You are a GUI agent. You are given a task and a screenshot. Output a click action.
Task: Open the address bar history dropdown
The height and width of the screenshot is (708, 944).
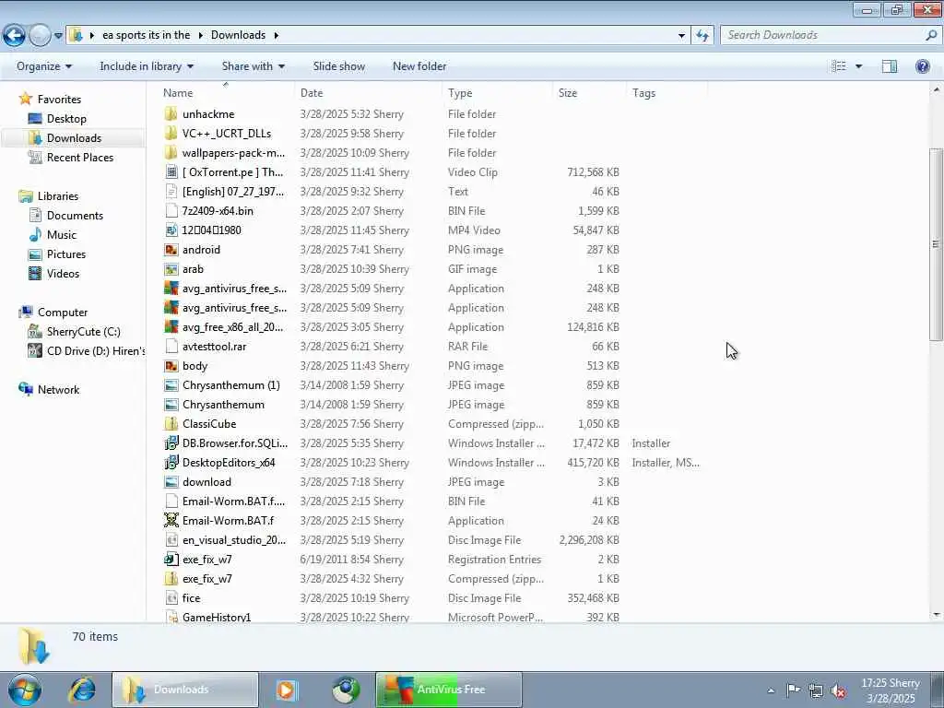(x=681, y=36)
